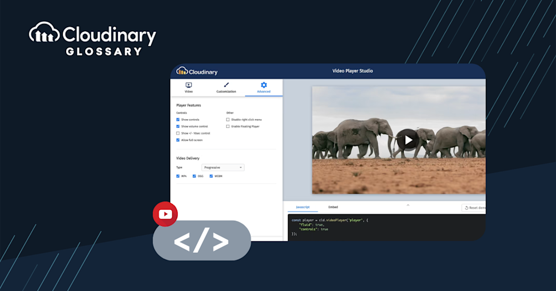
Task: Click the Customization paintbrush icon
Action: point(226,85)
